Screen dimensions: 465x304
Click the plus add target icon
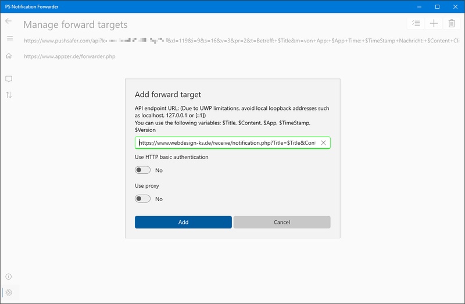pos(434,23)
